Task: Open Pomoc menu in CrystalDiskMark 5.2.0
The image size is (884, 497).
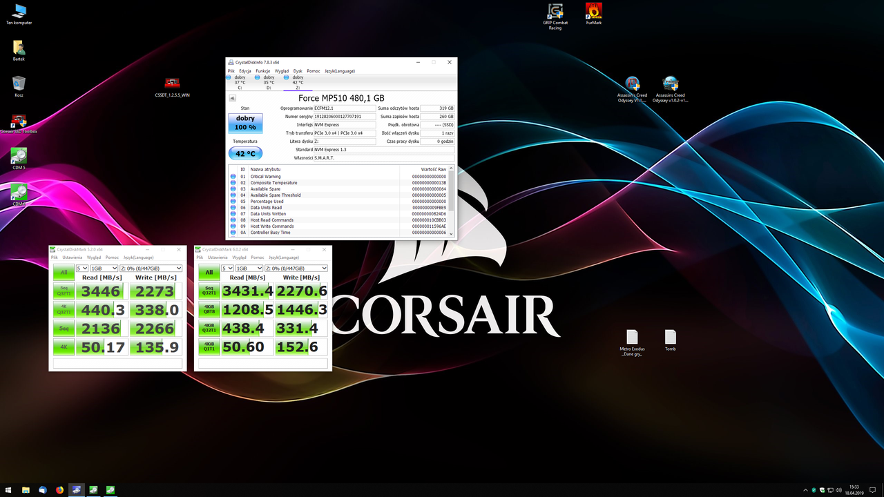Action: point(112,257)
